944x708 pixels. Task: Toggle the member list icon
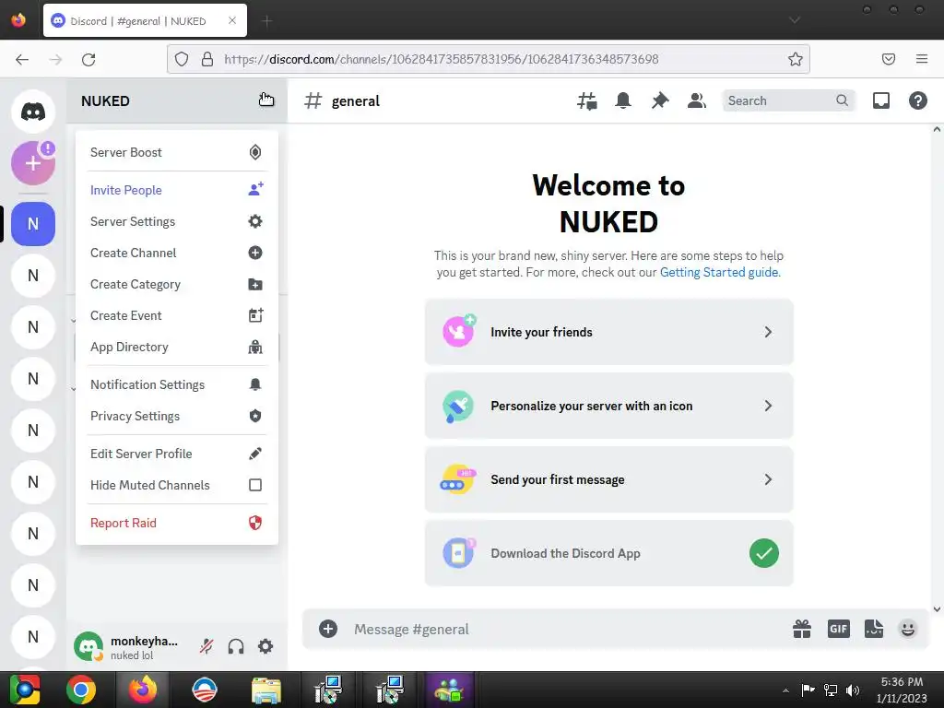(697, 100)
